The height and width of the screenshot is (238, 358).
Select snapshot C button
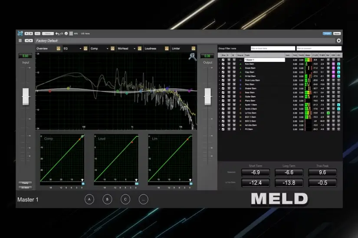click(x=125, y=199)
